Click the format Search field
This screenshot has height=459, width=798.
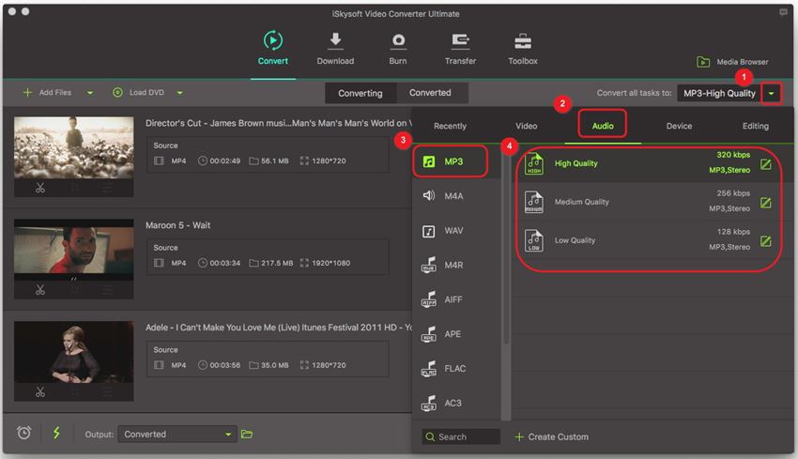point(461,436)
